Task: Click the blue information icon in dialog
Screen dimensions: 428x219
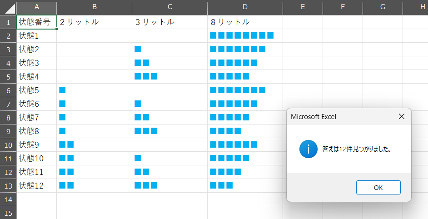Action: [308, 149]
